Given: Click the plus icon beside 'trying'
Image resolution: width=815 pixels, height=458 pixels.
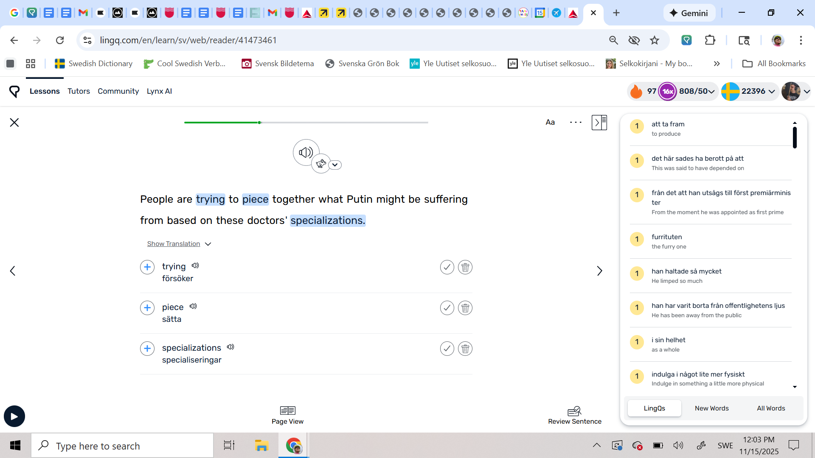Looking at the screenshot, I should (x=147, y=267).
